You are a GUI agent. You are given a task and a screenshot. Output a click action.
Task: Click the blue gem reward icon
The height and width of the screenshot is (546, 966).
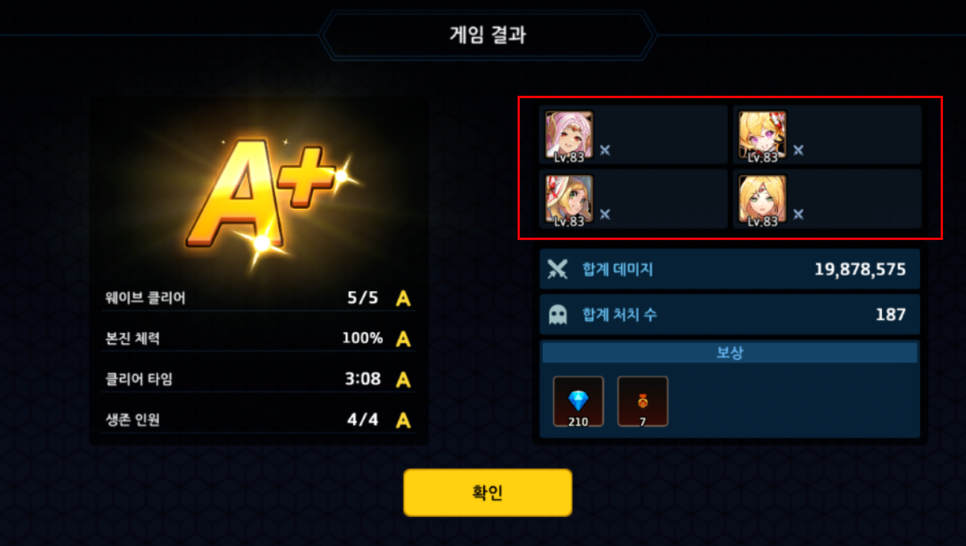(579, 402)
